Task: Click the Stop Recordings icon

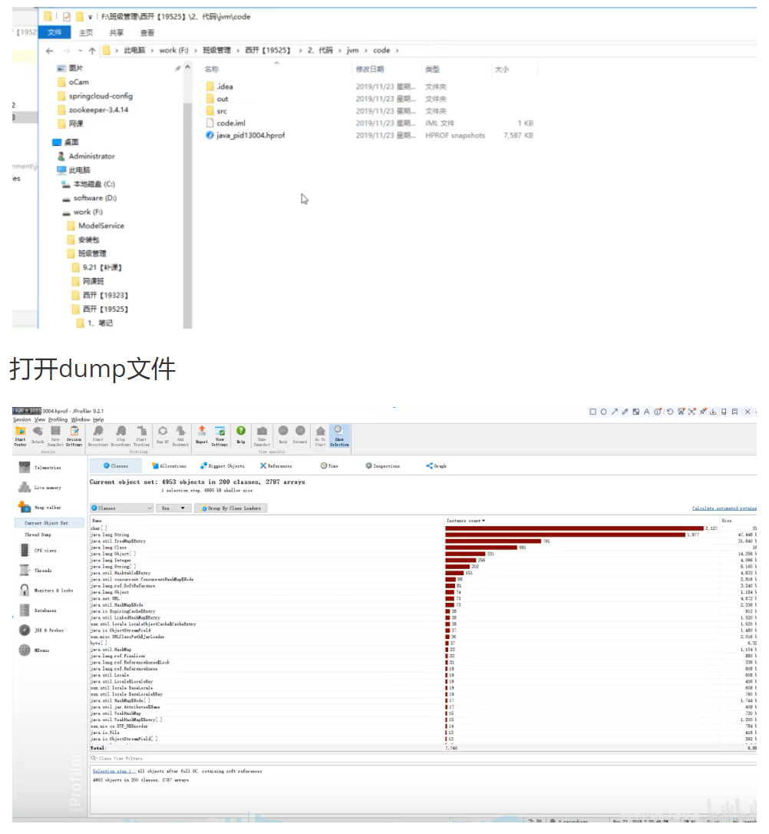Action: [x=121, y=435]
